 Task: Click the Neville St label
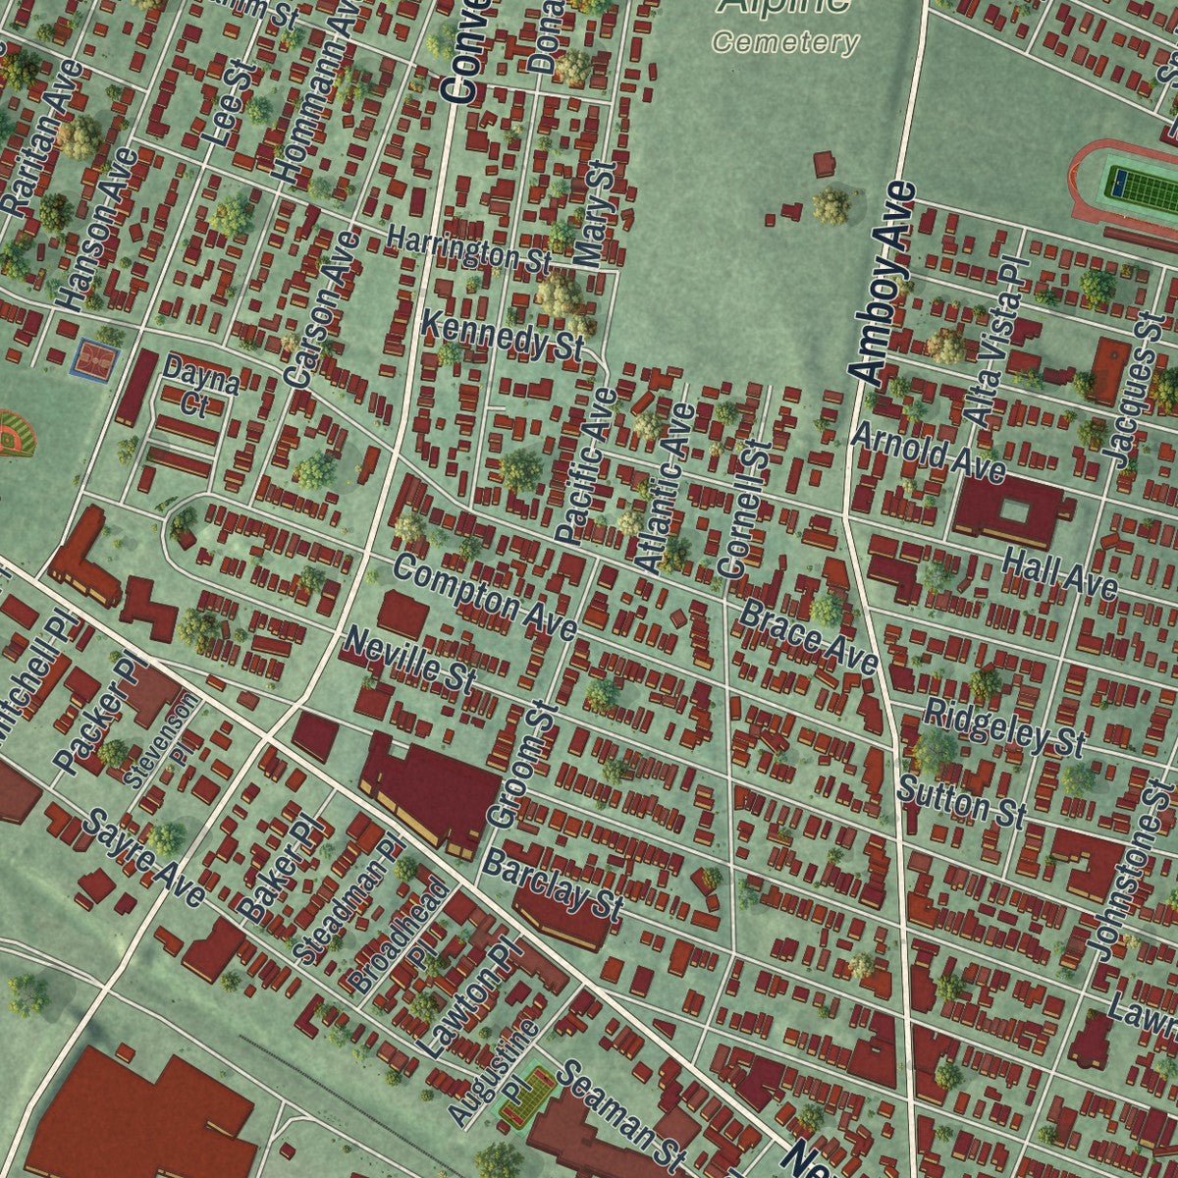tap(411, 662)
